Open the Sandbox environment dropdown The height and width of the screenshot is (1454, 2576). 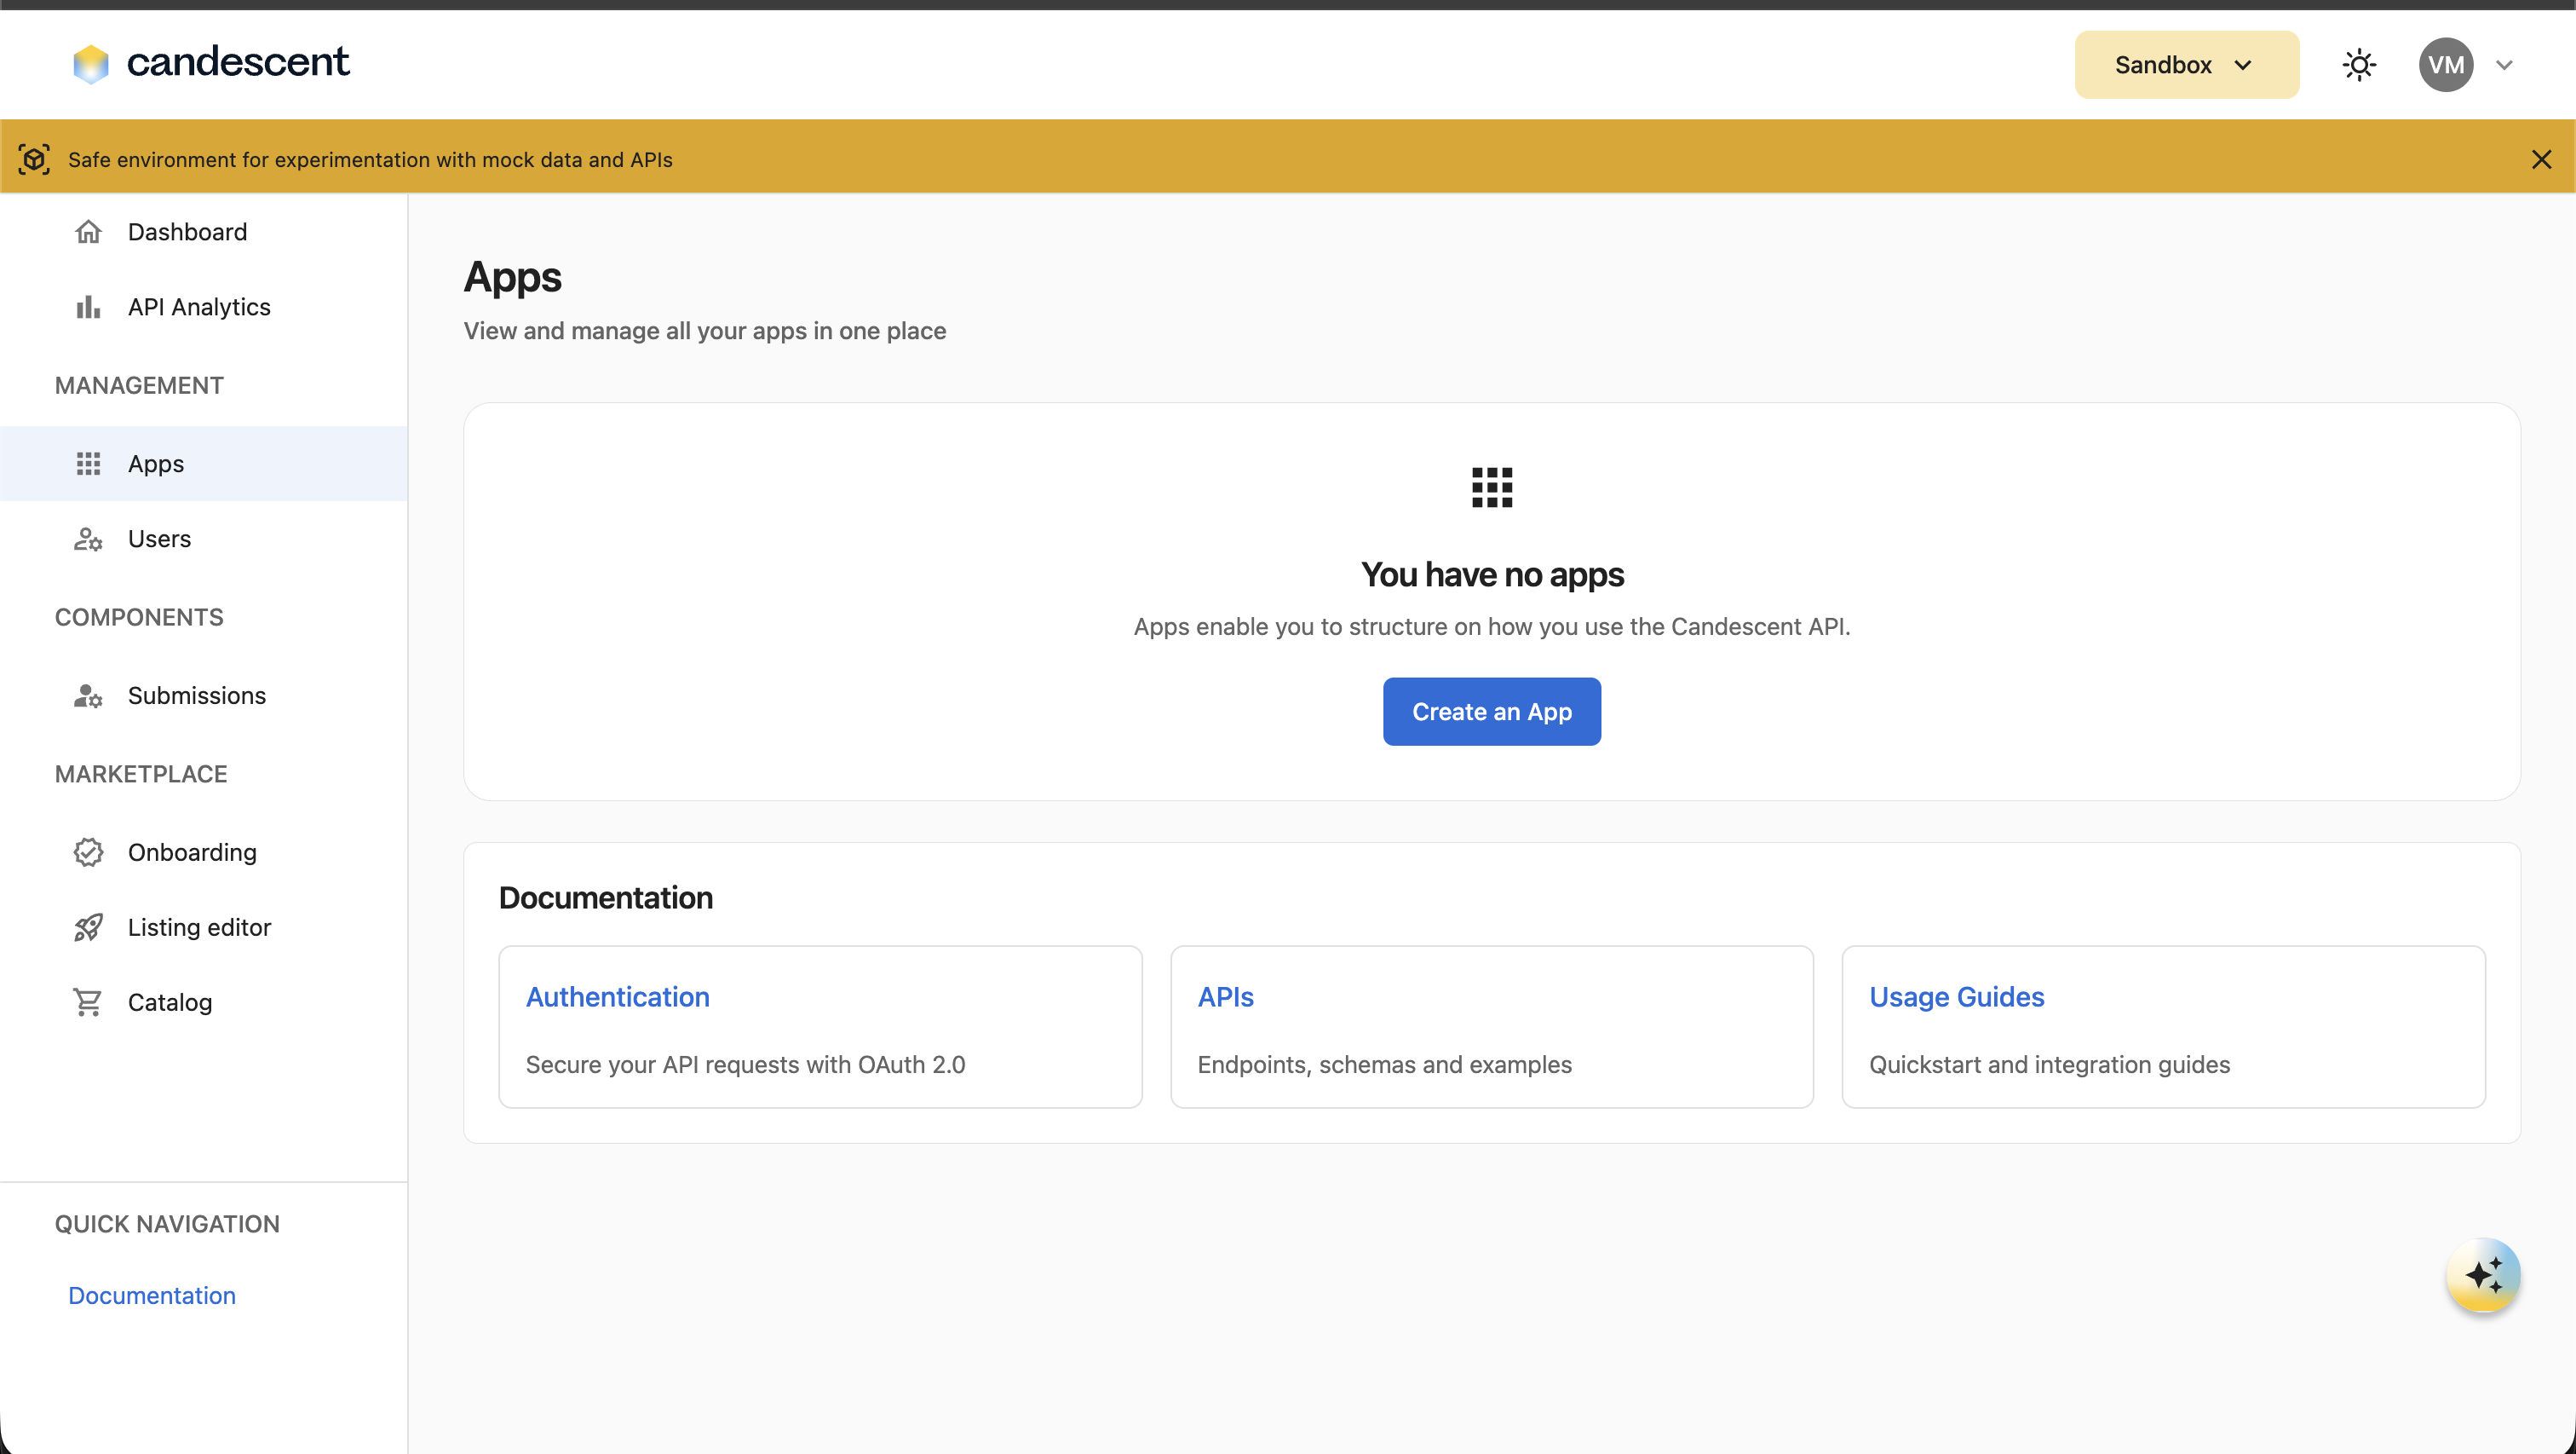pos(2186,65)
